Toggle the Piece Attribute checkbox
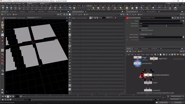 127,24
